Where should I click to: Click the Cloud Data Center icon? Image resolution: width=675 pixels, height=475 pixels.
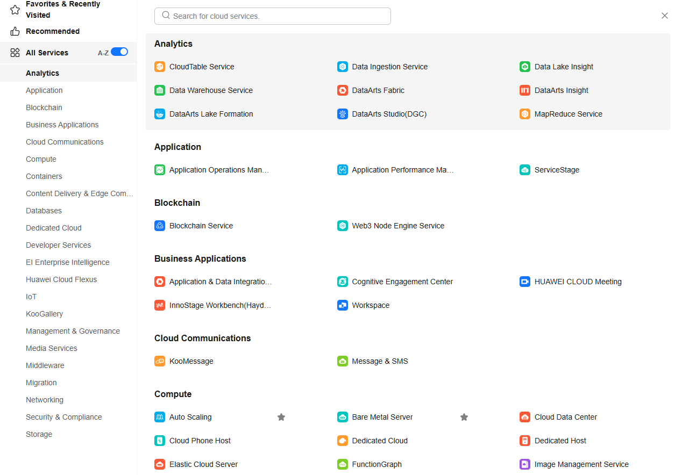(x=525, y=417)
